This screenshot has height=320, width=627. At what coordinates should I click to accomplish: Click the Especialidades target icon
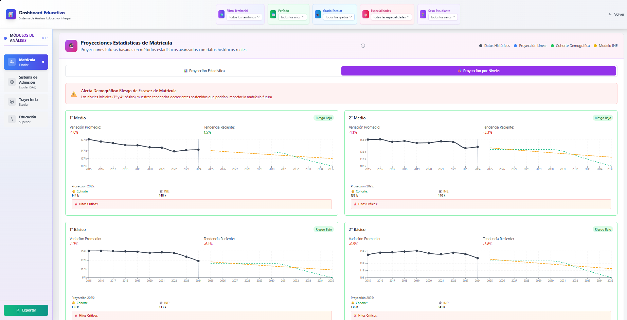(365, 15)
